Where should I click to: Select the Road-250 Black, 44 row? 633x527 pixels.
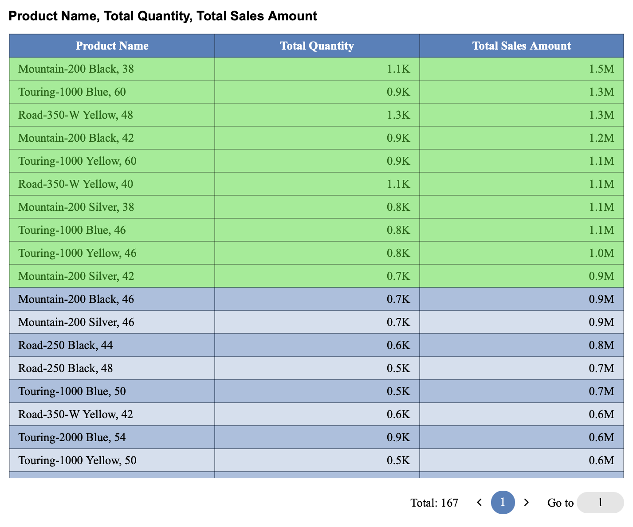click(65, 345)
